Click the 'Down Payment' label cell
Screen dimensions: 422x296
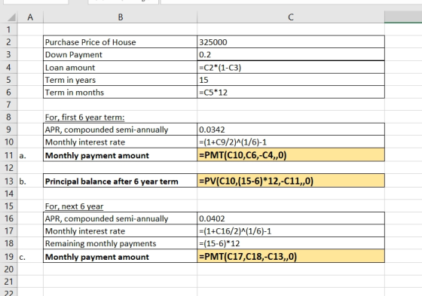(121, 55)
